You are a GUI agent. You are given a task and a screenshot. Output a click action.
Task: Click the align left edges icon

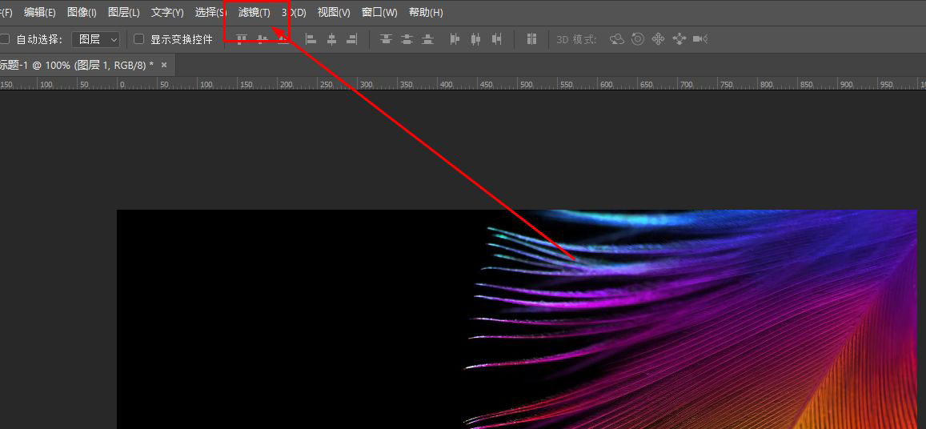click(x=311, y=39)
